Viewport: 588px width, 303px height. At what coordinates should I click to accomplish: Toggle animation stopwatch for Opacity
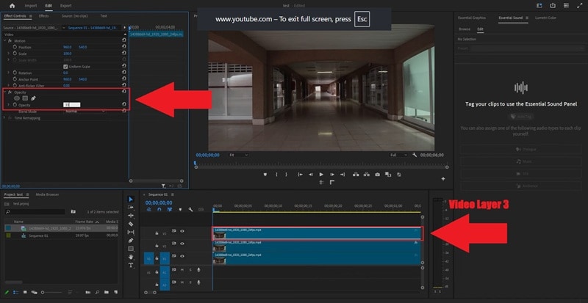pyautogui.click(x=15, y=105)
